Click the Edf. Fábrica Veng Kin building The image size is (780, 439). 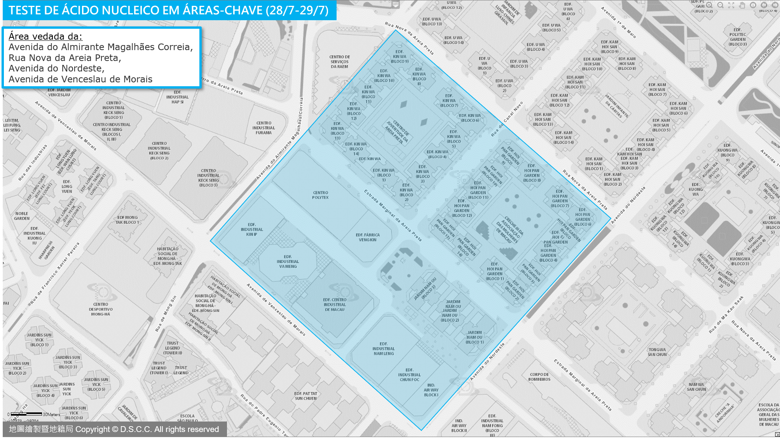367,237
